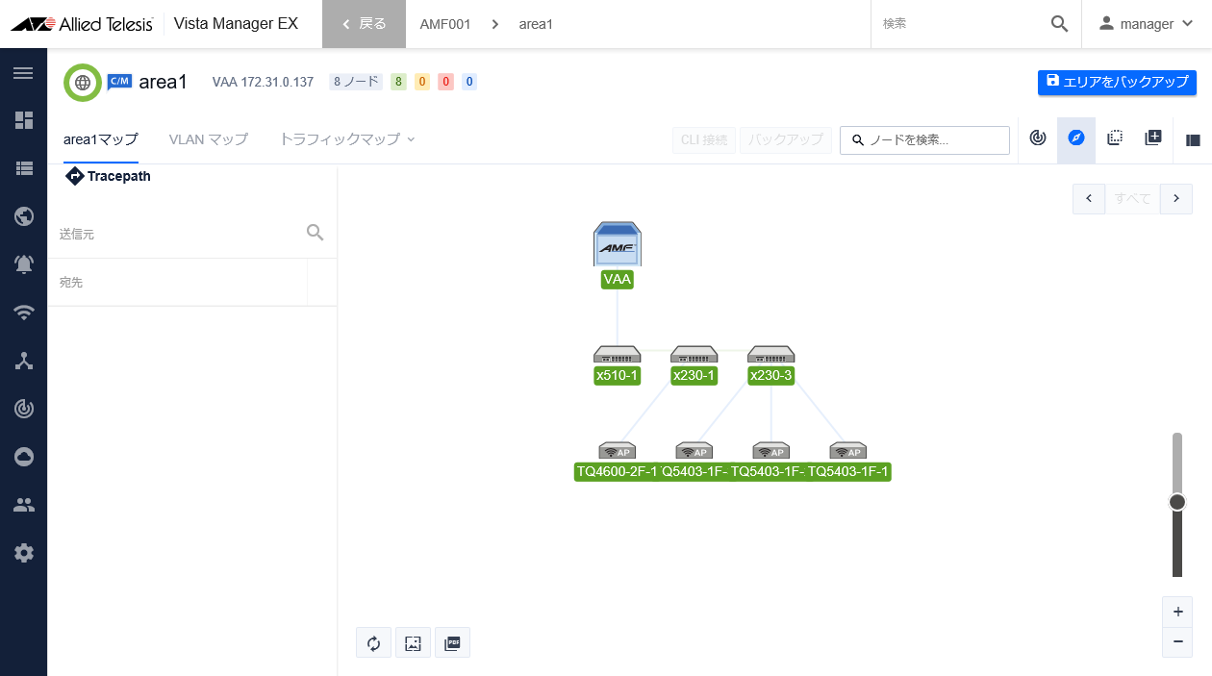
Task: Click the area1 breadcrumb
Action: [536, 24]
